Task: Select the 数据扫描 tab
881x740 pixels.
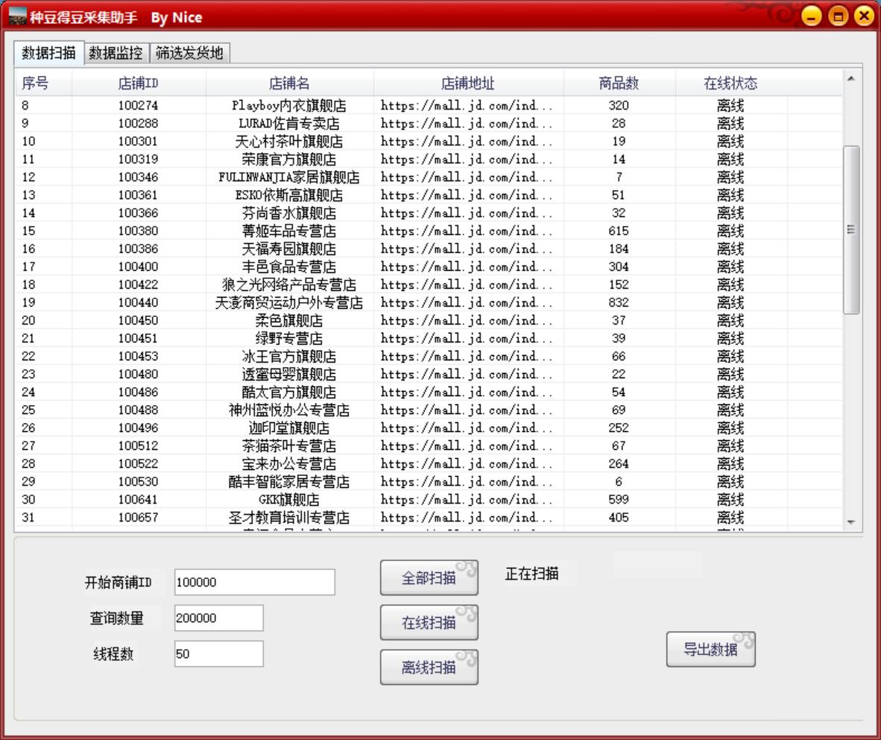Action: click(48, 52)
